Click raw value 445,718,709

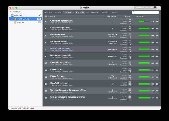click(x=112, y=56)
